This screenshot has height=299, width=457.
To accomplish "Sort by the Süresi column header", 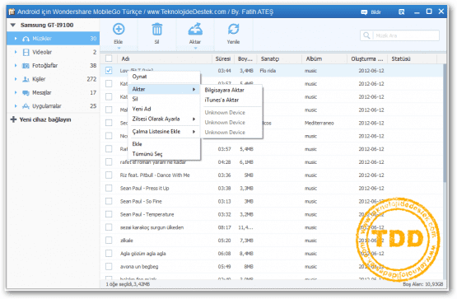I will 223,58.
